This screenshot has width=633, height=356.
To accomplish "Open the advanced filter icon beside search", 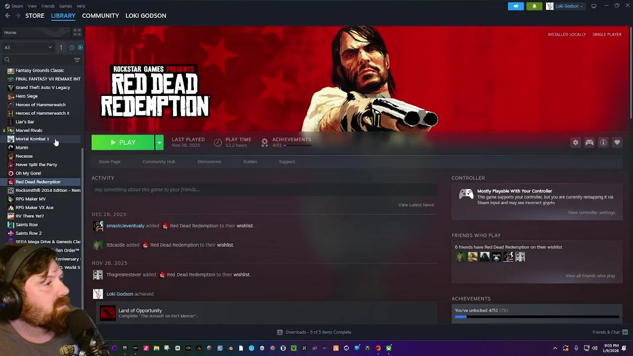I will tap(77, 60).
